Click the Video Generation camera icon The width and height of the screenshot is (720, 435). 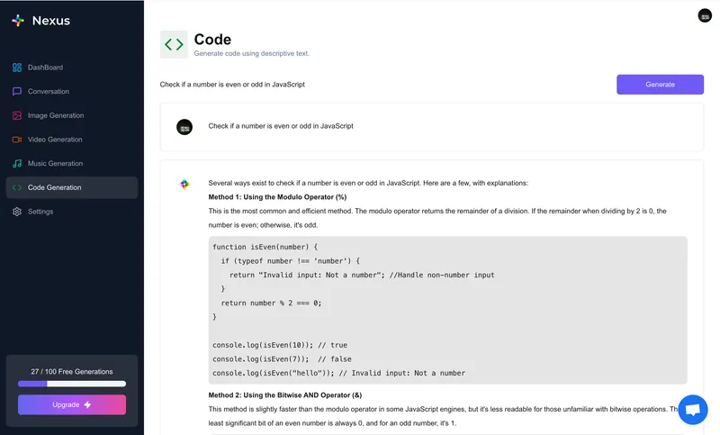click(17, 140)
